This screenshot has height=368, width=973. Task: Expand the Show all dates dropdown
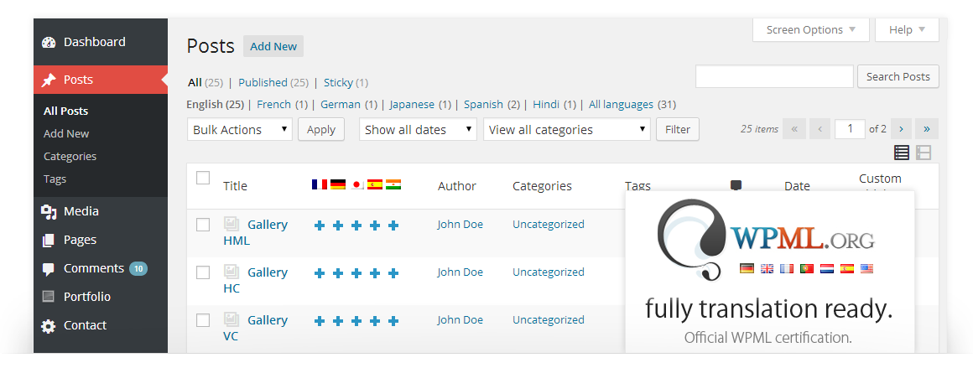pos(418,130)
